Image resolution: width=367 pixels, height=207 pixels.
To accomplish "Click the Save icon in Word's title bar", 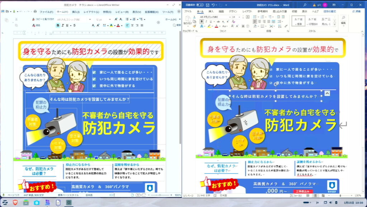I will point(207,5).
